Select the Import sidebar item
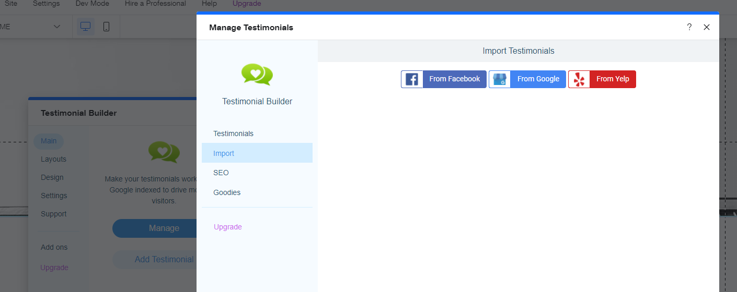The width and height of the screenshot is (737, 292). pyautogui.click(x=257, y=153)
